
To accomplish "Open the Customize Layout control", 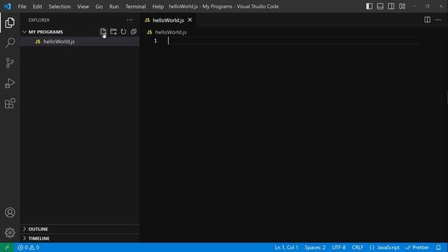I will pyautogui.click(x=402, y=6).
